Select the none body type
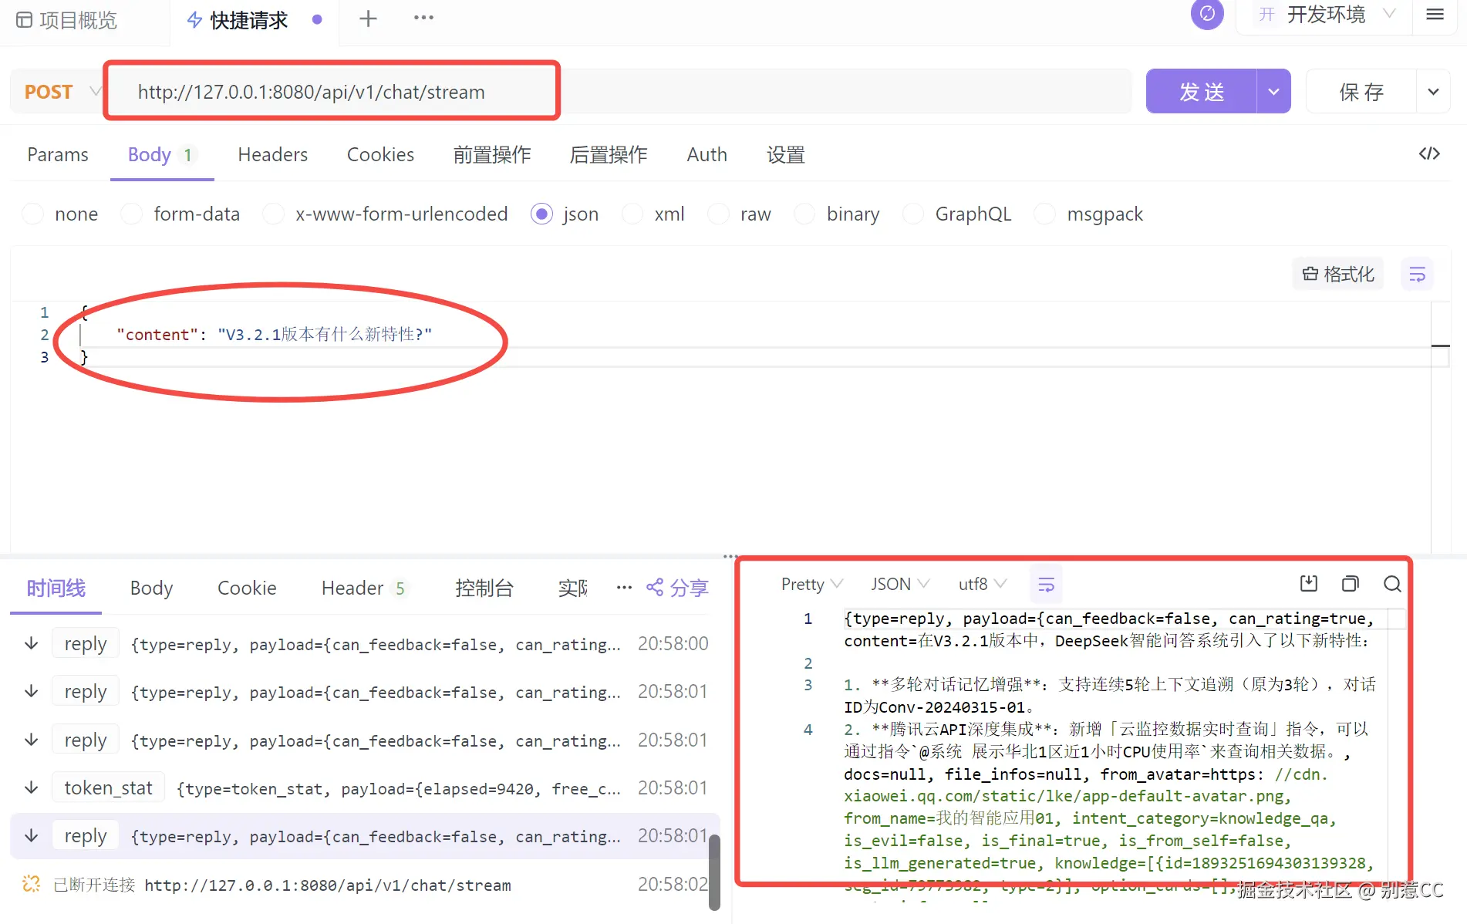Image resolution: width=1467 pixels, height=924 pixels. point(33,214)
